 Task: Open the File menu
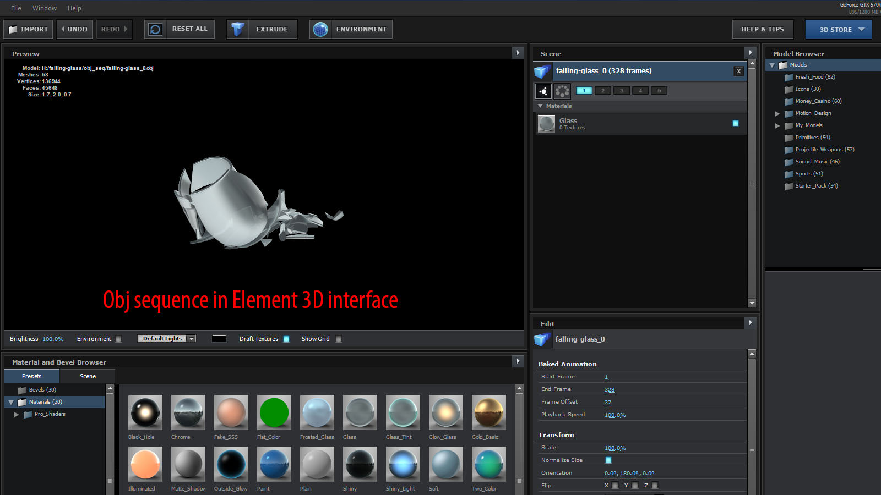(16, 8)
